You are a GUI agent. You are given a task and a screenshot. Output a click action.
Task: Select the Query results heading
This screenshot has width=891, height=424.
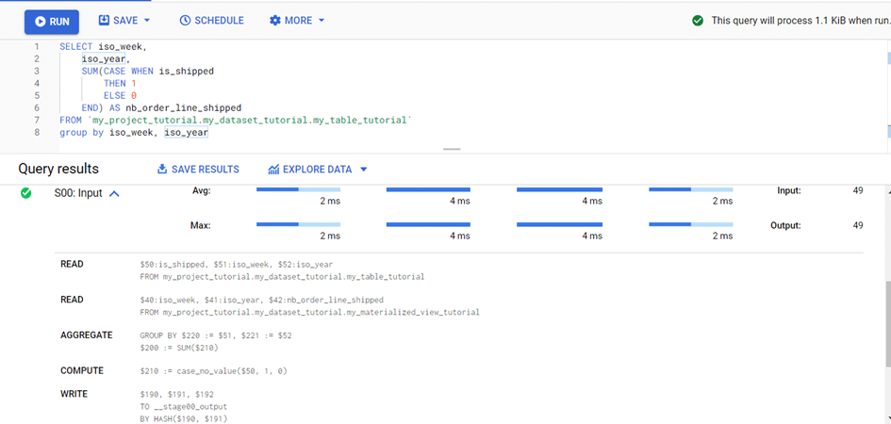(x=58, y=169)
